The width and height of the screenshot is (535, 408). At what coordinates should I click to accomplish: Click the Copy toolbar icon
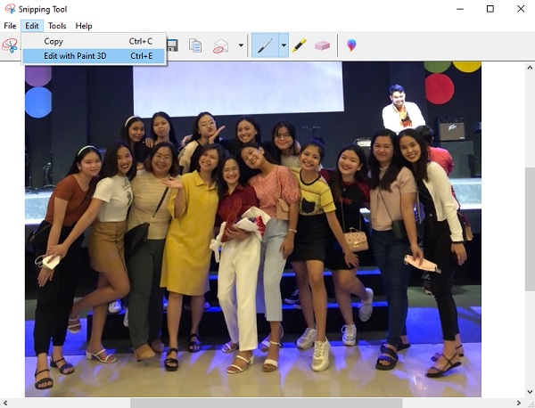(195, 45)
